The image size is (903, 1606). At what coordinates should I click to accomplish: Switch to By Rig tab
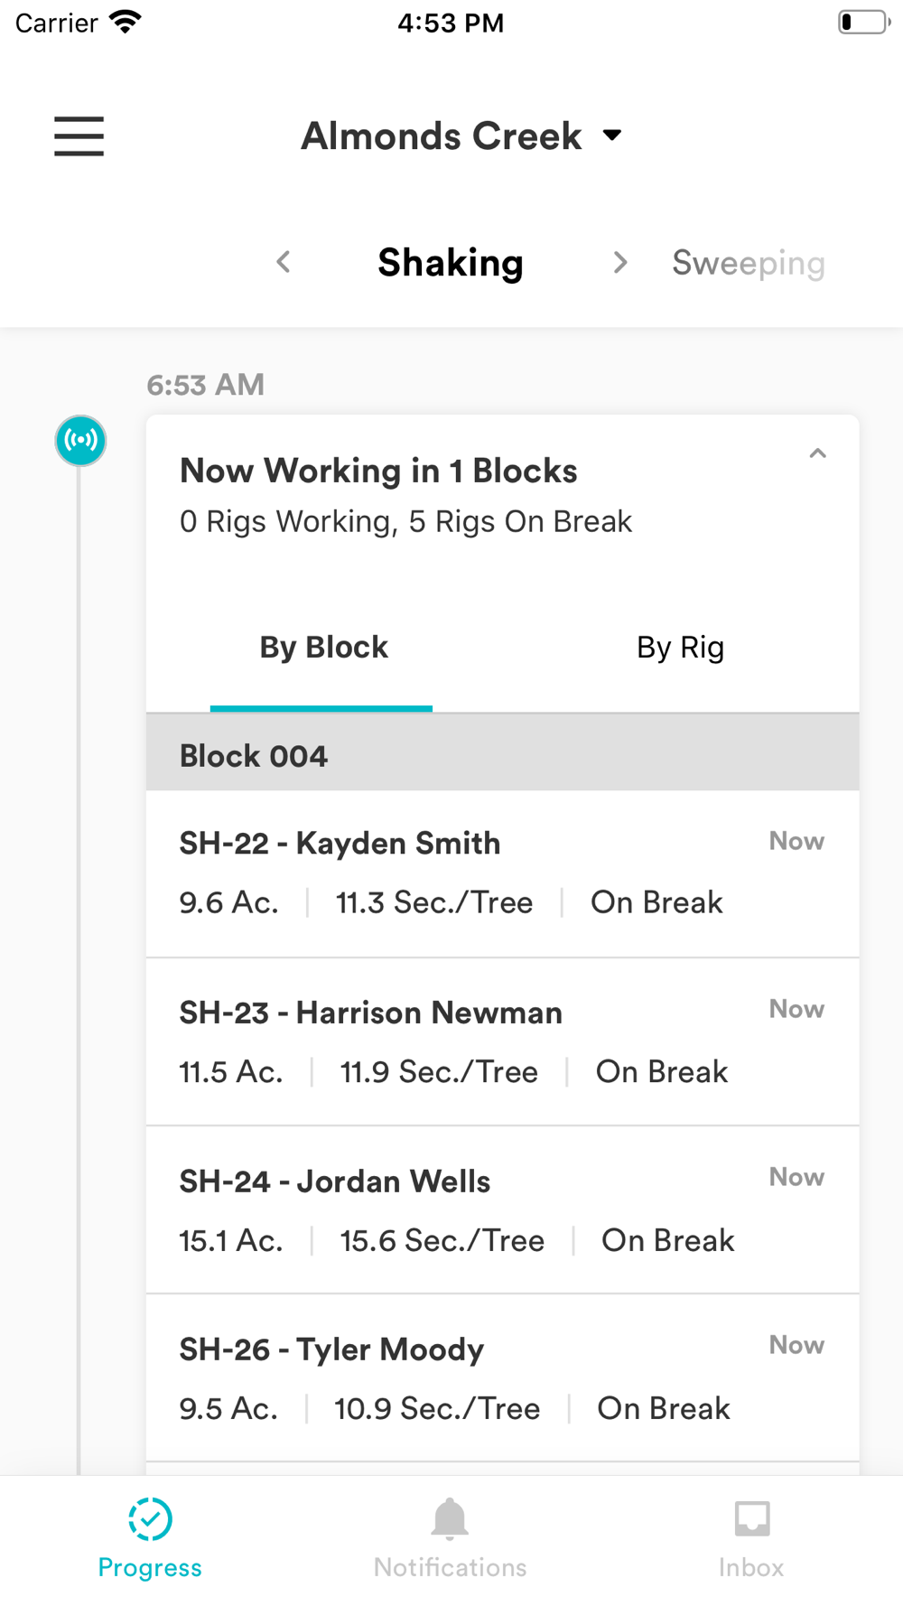coord(681,648)
